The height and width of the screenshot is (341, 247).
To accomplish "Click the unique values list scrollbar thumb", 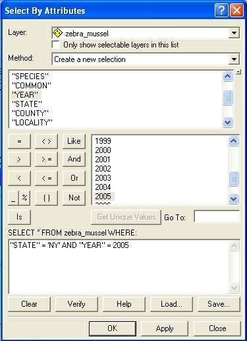I will point(234,179).
